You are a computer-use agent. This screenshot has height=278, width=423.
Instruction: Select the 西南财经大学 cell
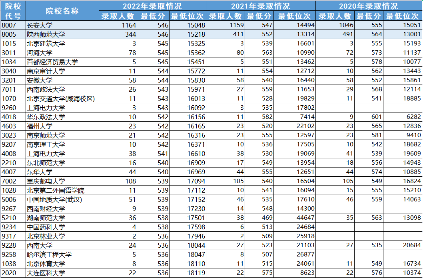[62, 209]
